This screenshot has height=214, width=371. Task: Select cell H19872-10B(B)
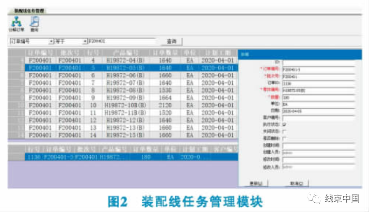point(125,105)
